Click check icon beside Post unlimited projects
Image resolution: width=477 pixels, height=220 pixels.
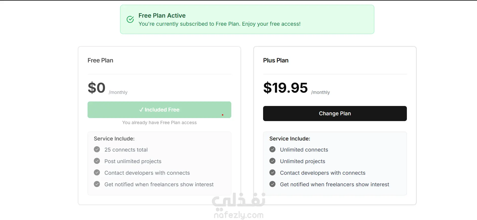coord(97,161)
